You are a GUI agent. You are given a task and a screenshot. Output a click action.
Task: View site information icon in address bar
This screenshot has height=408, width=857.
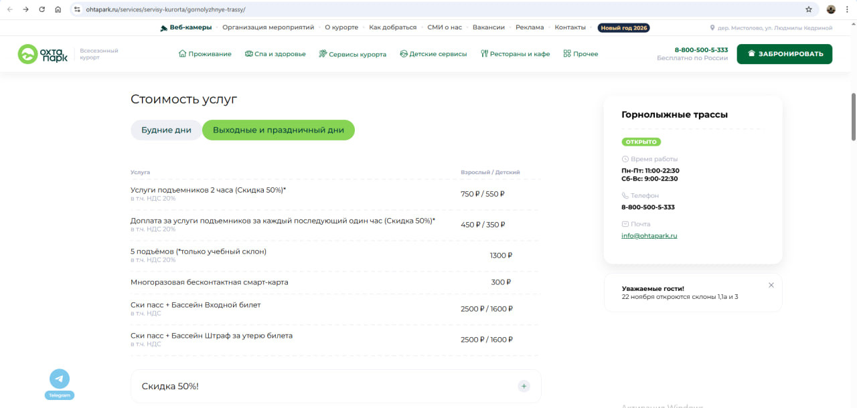77,9
